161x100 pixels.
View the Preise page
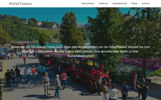pyautogui.click(x=134, y=3)
